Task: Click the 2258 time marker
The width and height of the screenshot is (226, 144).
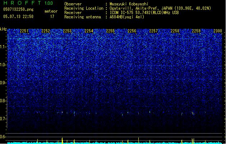Action: [x=175, y=31]
